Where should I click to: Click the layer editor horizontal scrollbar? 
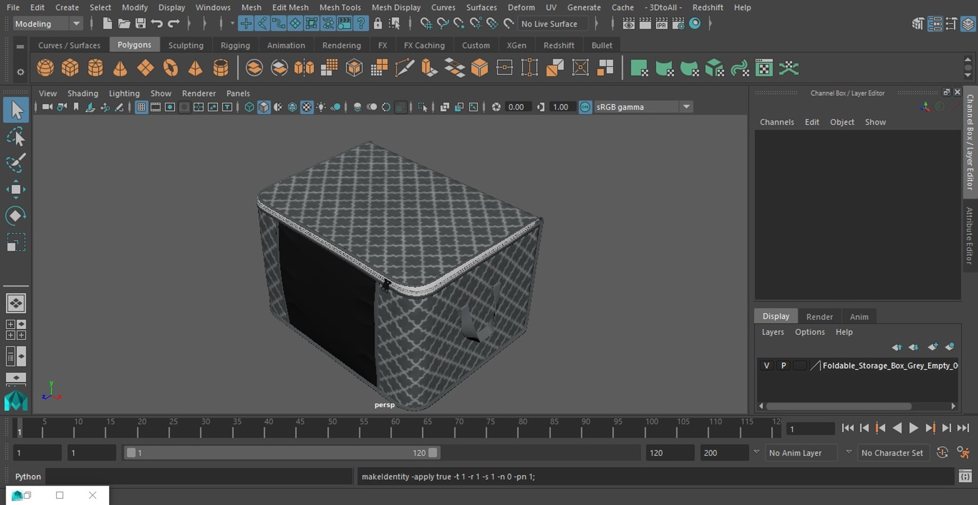point(838,406)
